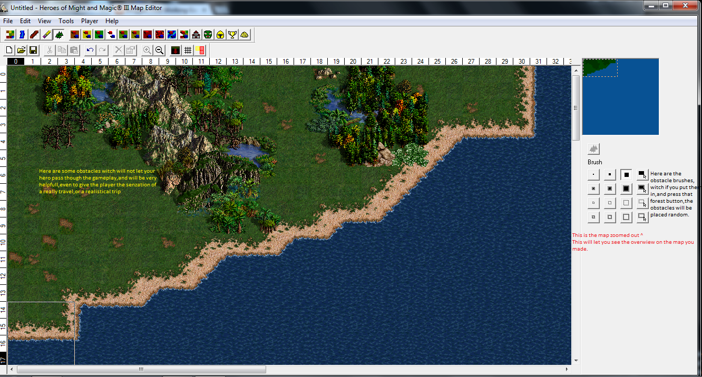Image resolution: width=702 pixels, height=377 pixels.
Task: Click the grayed Redo arrow button
Action: pos(102,50)
